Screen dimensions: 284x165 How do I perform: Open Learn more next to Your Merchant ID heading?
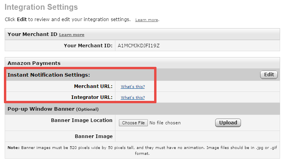click(72, 34)
